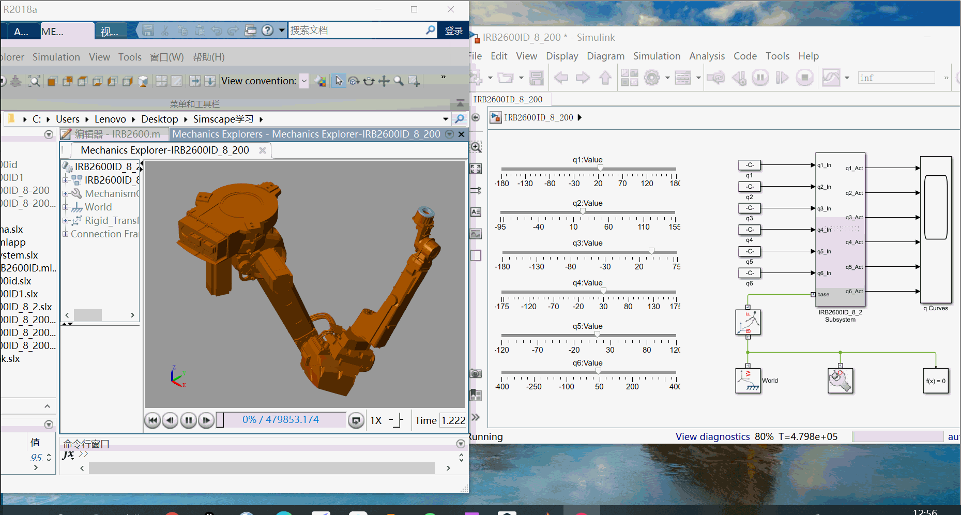961x515 pixels.
Task: Expand the Connection Frames tree node
Action: click(66, 234)
